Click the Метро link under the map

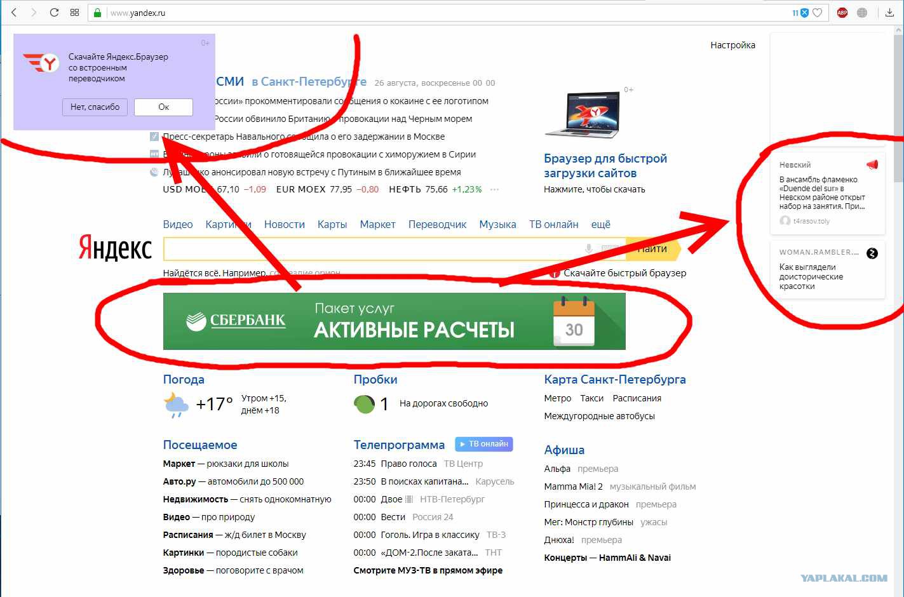(x=558, y=398)
